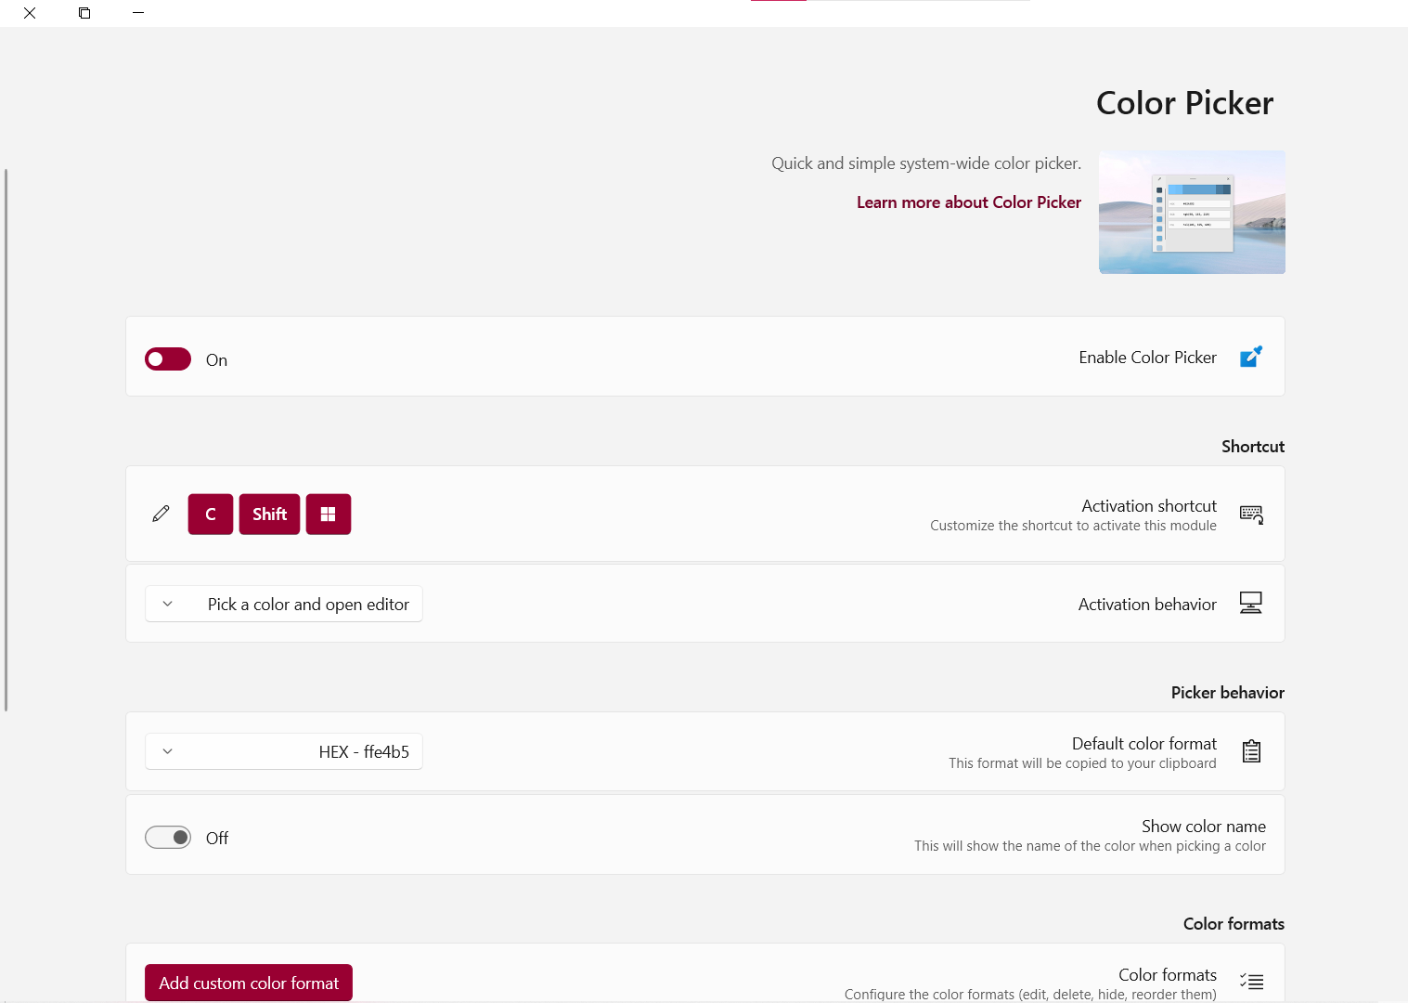Minimize the settings window
Viewport: 1408px width, 1003px height.
138,13
